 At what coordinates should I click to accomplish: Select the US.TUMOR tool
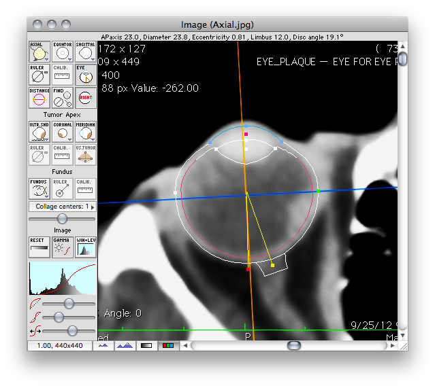[x=86, y=154]
